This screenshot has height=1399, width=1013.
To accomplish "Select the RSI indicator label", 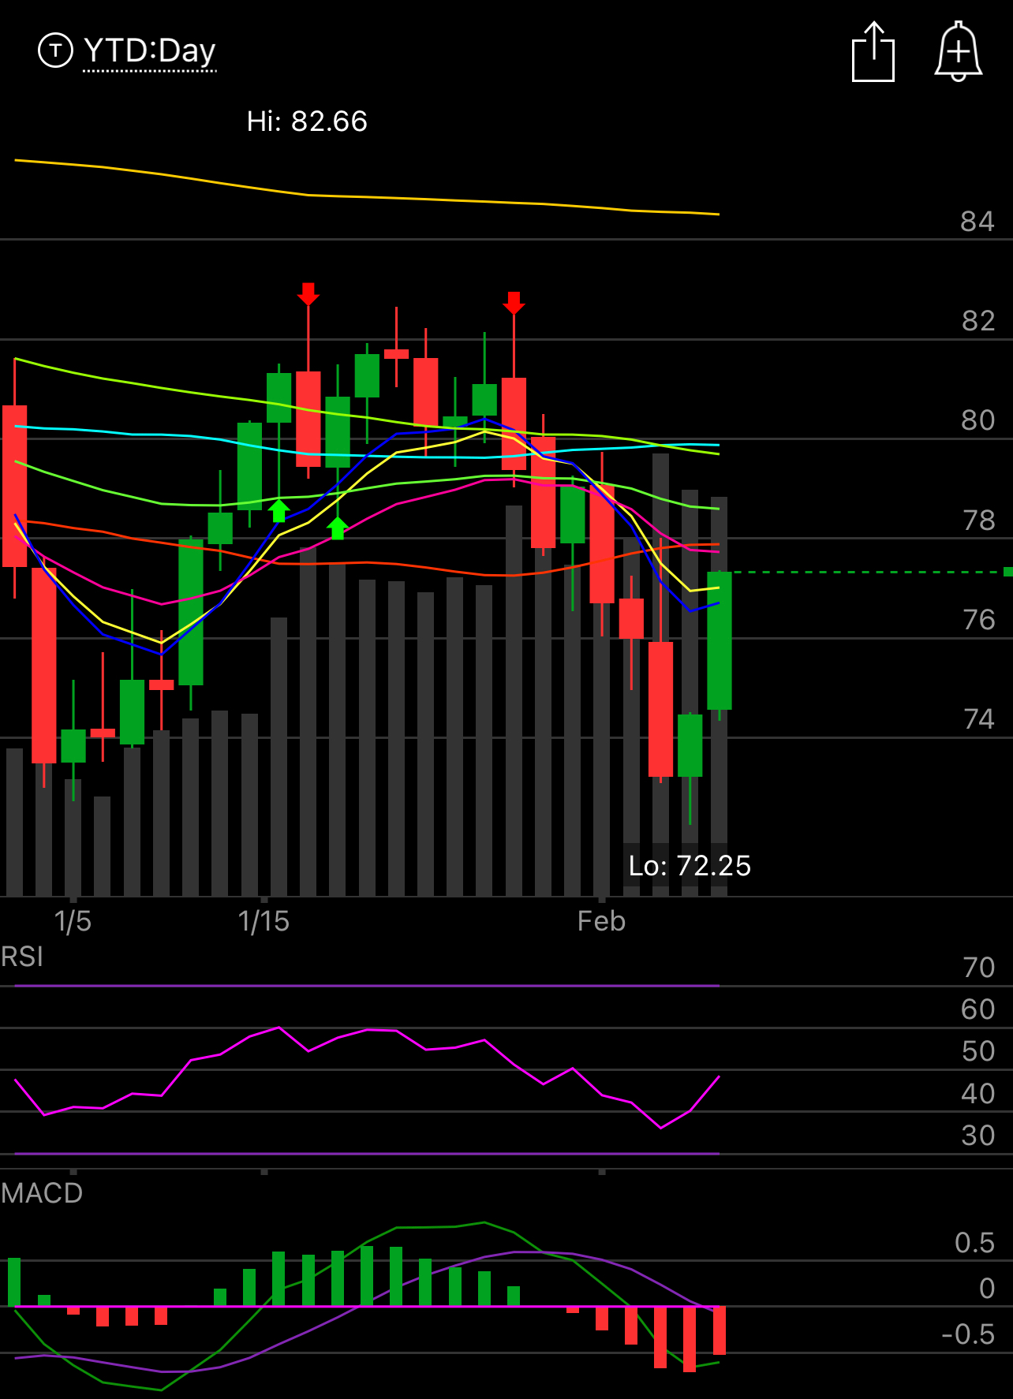I will [22, 957].
